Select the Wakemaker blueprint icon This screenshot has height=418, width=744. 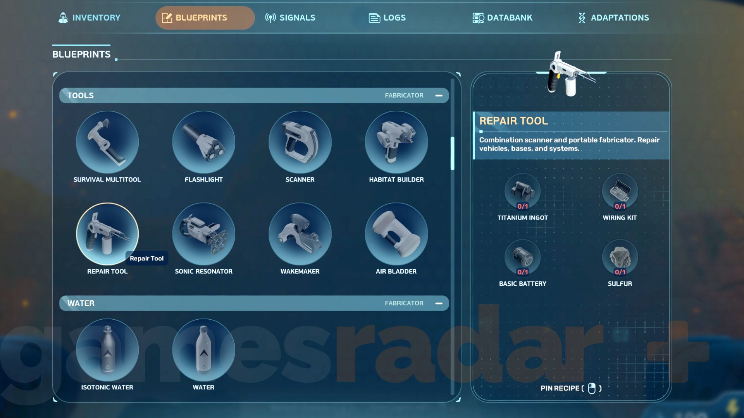coord(300,234)
